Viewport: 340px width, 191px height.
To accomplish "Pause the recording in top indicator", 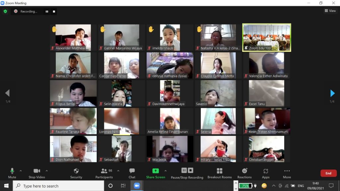I will click(47, 11).
